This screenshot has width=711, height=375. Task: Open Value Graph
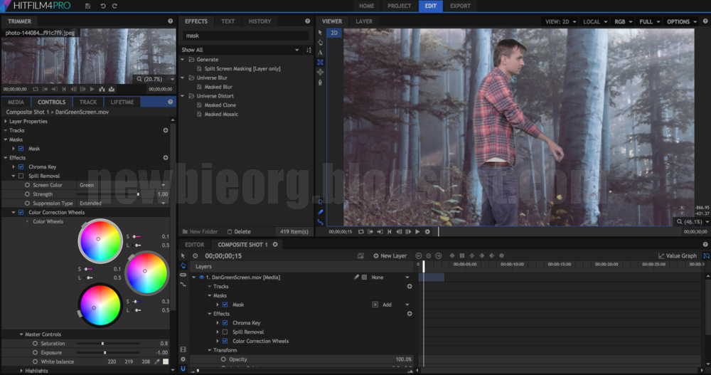pyautogui.click(x=678, y=256)
